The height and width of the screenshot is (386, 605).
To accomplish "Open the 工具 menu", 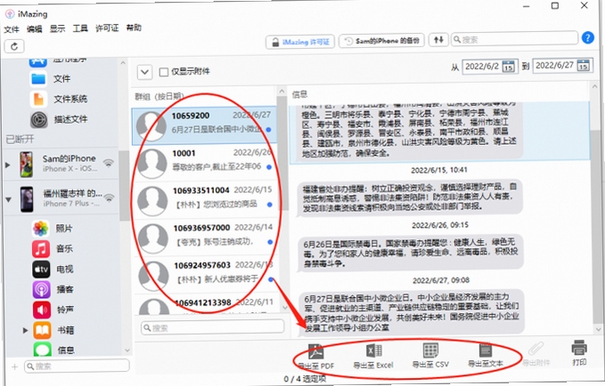I will (x=80, y=28).
